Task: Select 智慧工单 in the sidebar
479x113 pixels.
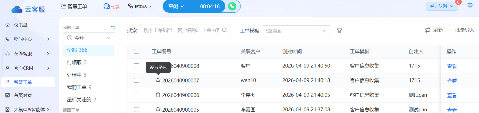Action: (28, 82)
